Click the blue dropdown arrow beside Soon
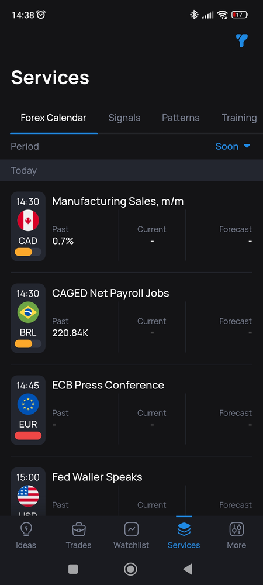The height and width of the screenshot is (585, 263). click(247, 146)
